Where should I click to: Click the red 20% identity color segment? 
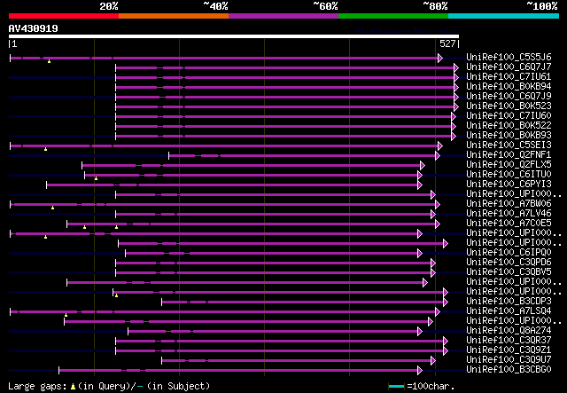click(x=64, y=16)
